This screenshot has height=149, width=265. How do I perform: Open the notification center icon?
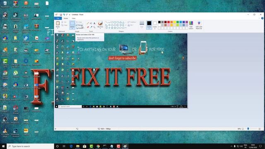pyautogui.click(x=260, y=146)
